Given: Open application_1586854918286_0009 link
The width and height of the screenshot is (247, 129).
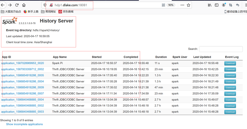Looking at the screenshot, I should (22, 87).
